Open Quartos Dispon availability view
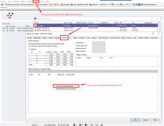 pyautogui.click(x=42, y=4)
